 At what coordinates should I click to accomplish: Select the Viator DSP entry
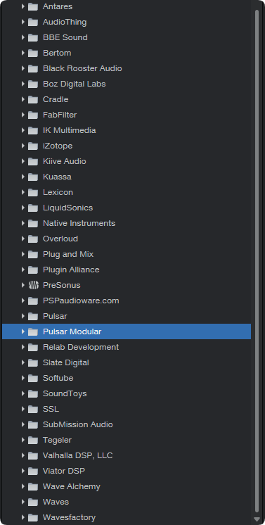(x=127, y=471)
